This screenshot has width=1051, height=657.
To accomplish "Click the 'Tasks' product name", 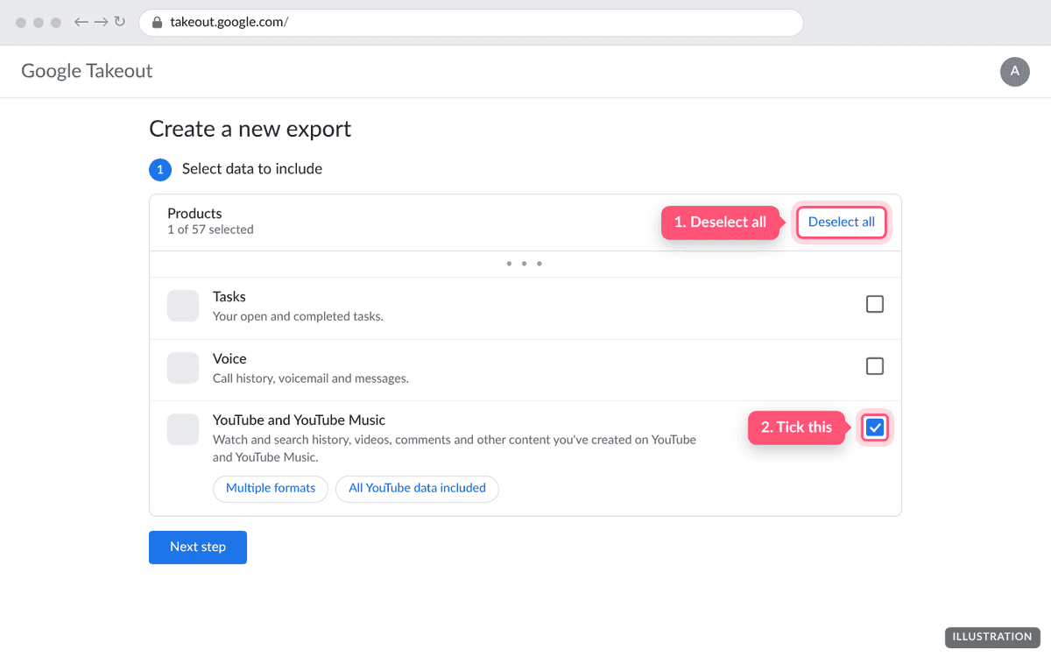I will coord(229,297).
